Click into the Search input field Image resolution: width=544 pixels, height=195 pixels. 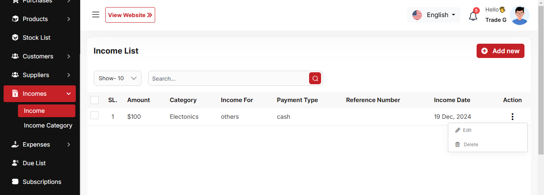click(227, 79)
